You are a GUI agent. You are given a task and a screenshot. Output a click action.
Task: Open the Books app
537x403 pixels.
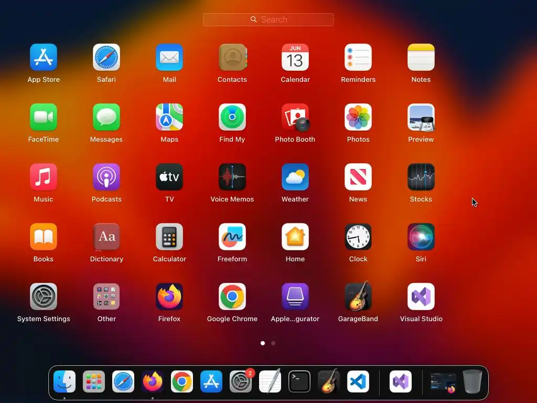[44, 237]
